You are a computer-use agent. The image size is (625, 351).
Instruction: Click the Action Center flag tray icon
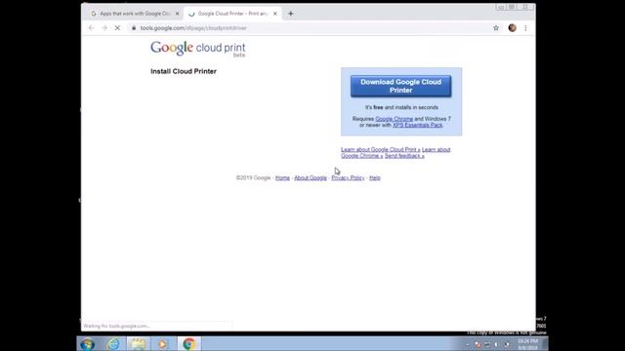pos(478,344)
